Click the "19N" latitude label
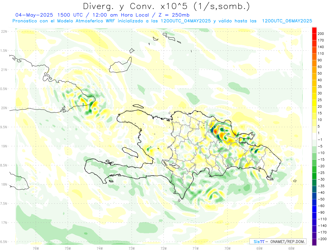Screen dimensions: 327x252 [4, 146]
